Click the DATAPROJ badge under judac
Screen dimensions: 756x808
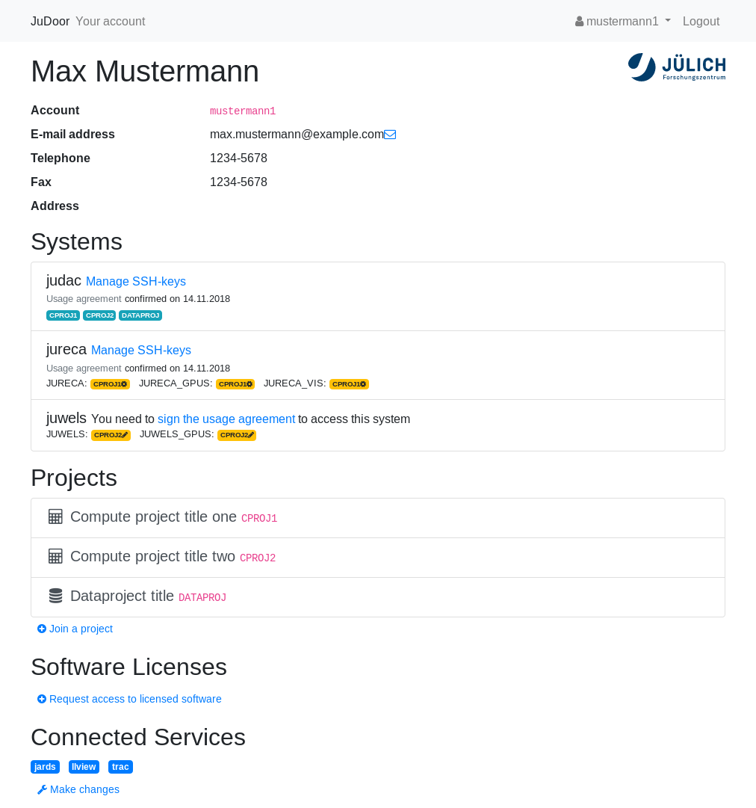(x=140, y=315)
